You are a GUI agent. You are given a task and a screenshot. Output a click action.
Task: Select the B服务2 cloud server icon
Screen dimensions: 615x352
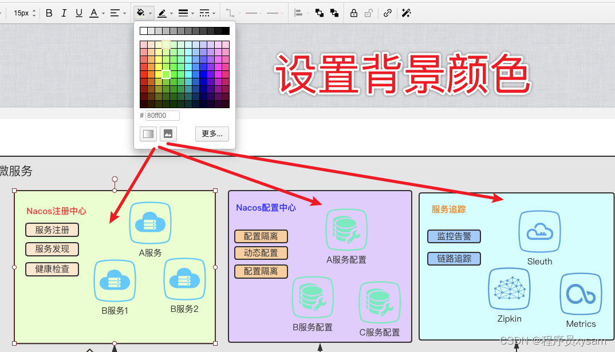click(185, 279)
